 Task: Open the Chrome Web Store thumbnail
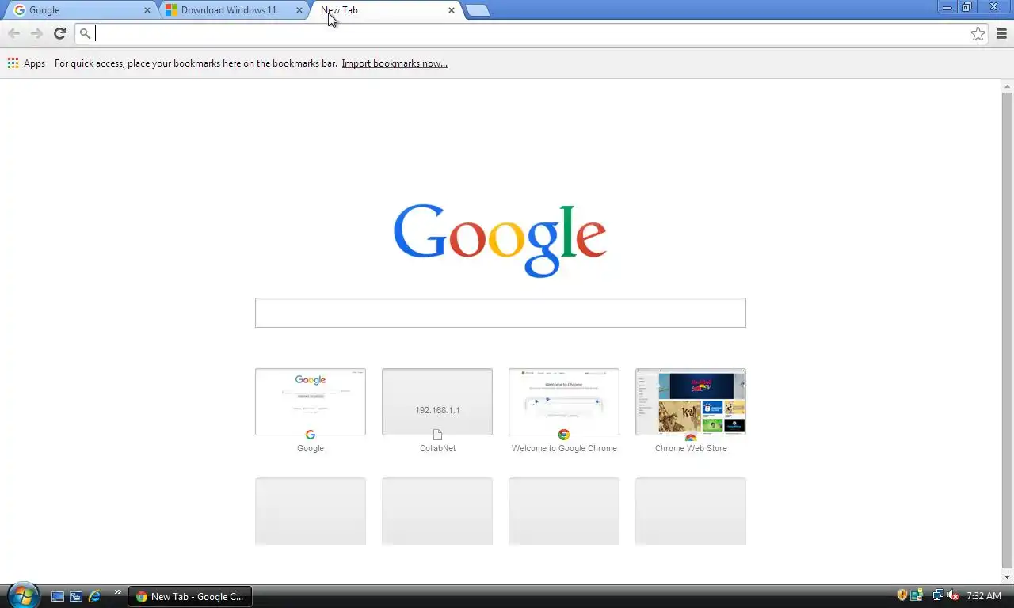pyautogui.click(x=691, y=401)
